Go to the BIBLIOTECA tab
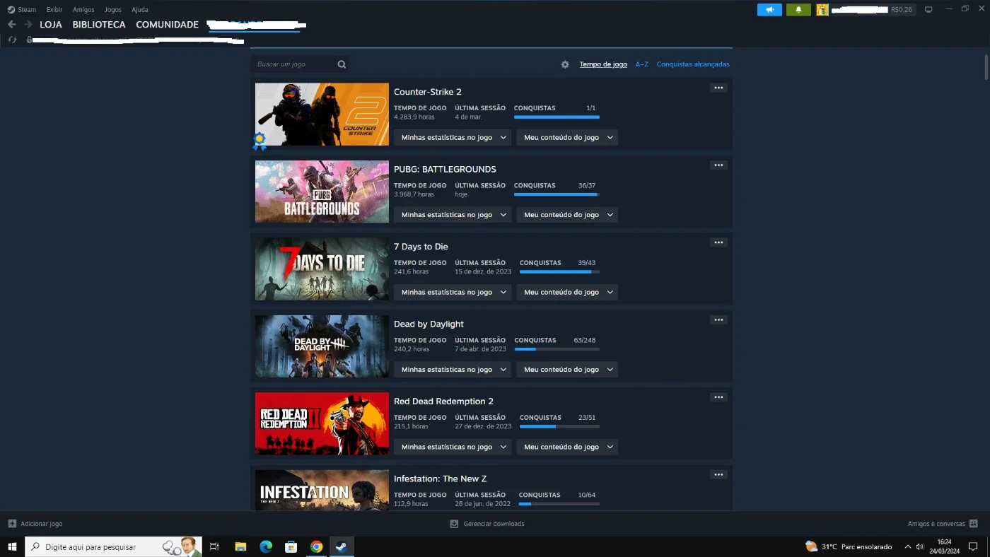Screen dimensions: 990x557 [x=99, y=24]
